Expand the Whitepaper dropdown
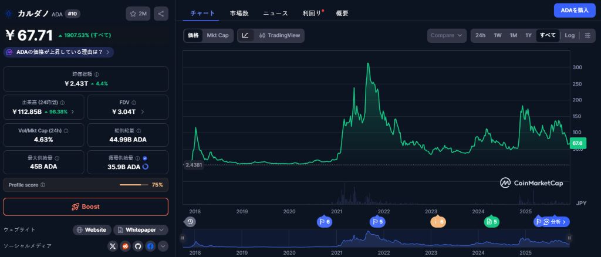The height and width of the screenshot is (257, 601). (x=161, y=230)
